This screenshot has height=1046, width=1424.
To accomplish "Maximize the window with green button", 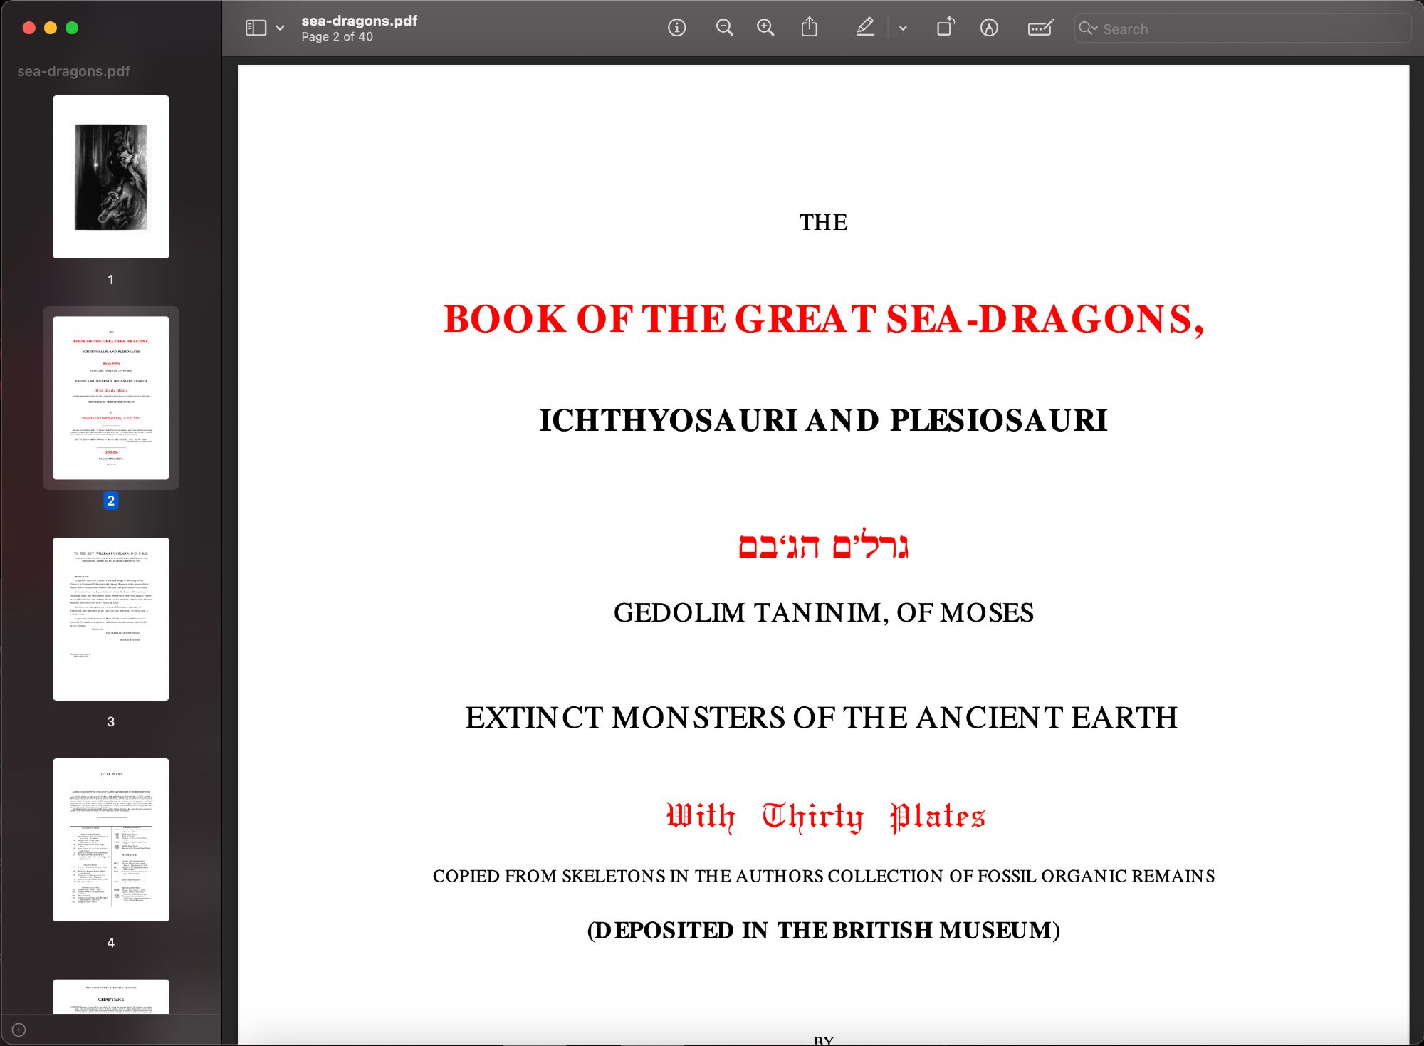I will click(x=72, y=28).
